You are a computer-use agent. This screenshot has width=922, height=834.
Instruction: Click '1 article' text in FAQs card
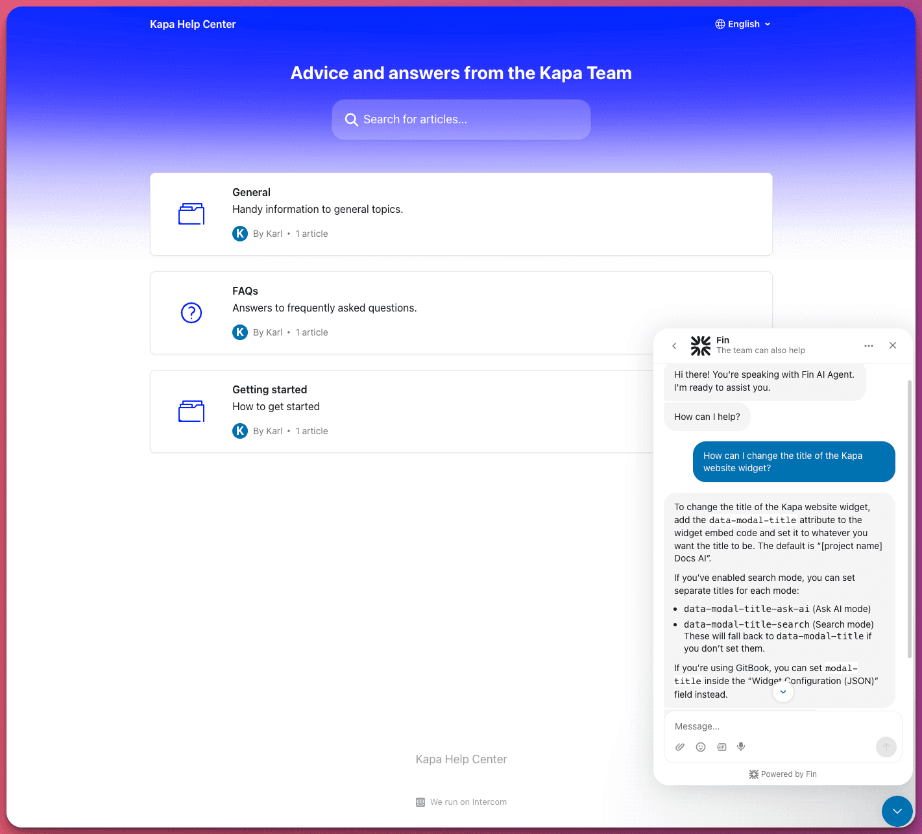[312, 332]
